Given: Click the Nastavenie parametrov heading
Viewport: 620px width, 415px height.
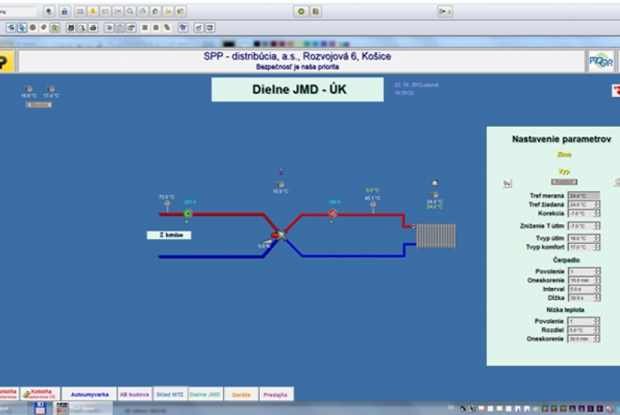Looking at the screenshot, I should (x=561, y=140).
